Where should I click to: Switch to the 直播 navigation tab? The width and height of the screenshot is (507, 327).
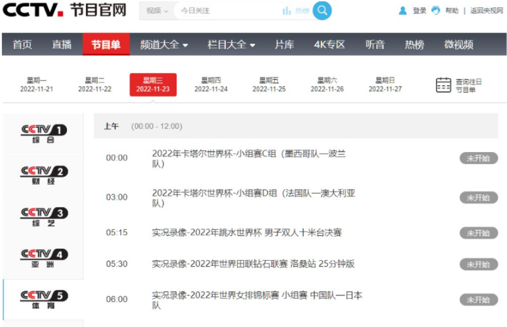[x=62, y=45]
